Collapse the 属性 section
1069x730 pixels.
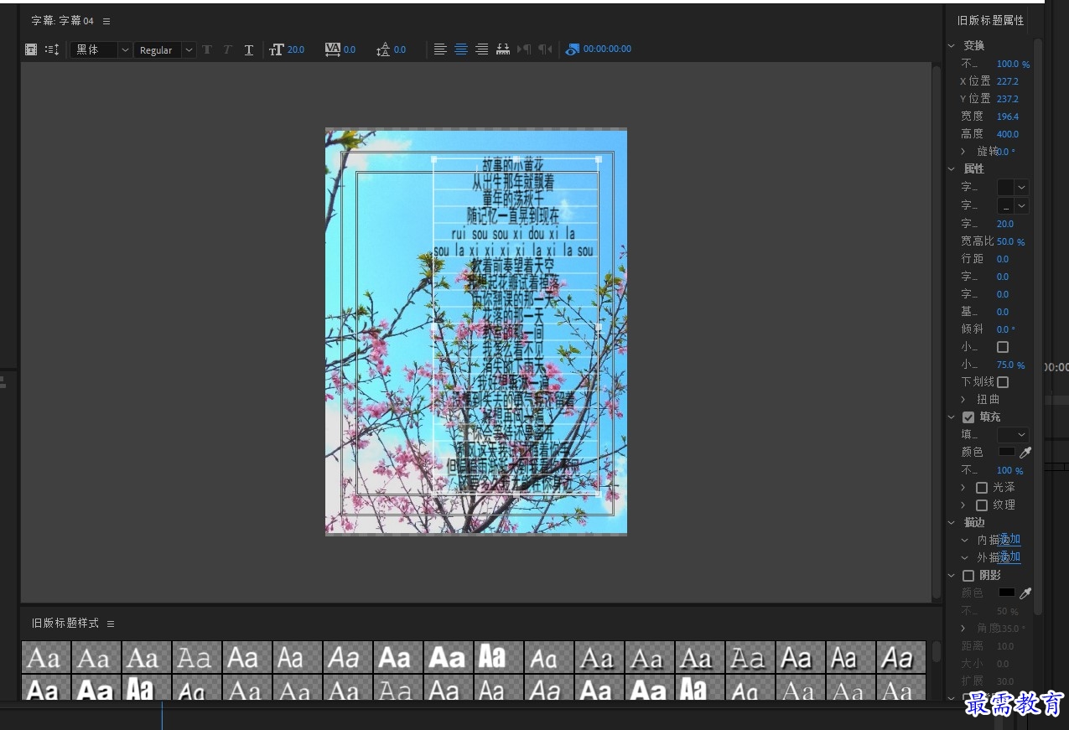click(952, 169)
